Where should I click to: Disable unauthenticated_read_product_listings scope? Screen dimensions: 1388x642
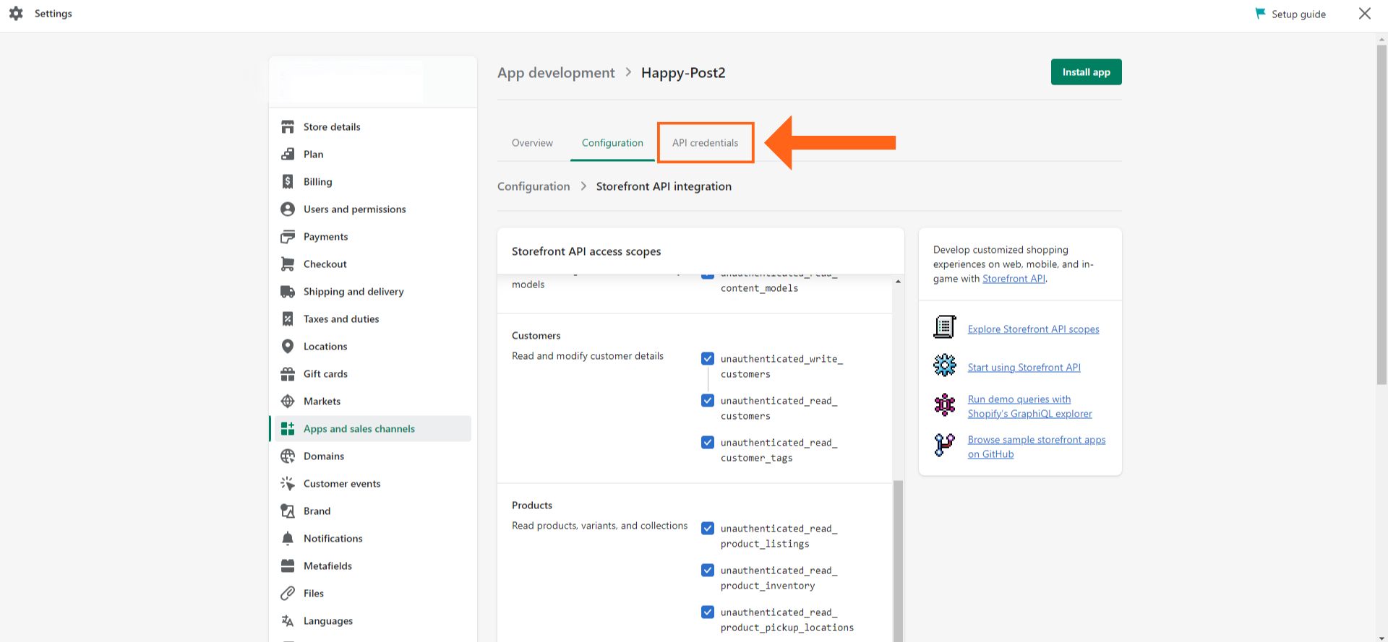[x=708, y=529]
